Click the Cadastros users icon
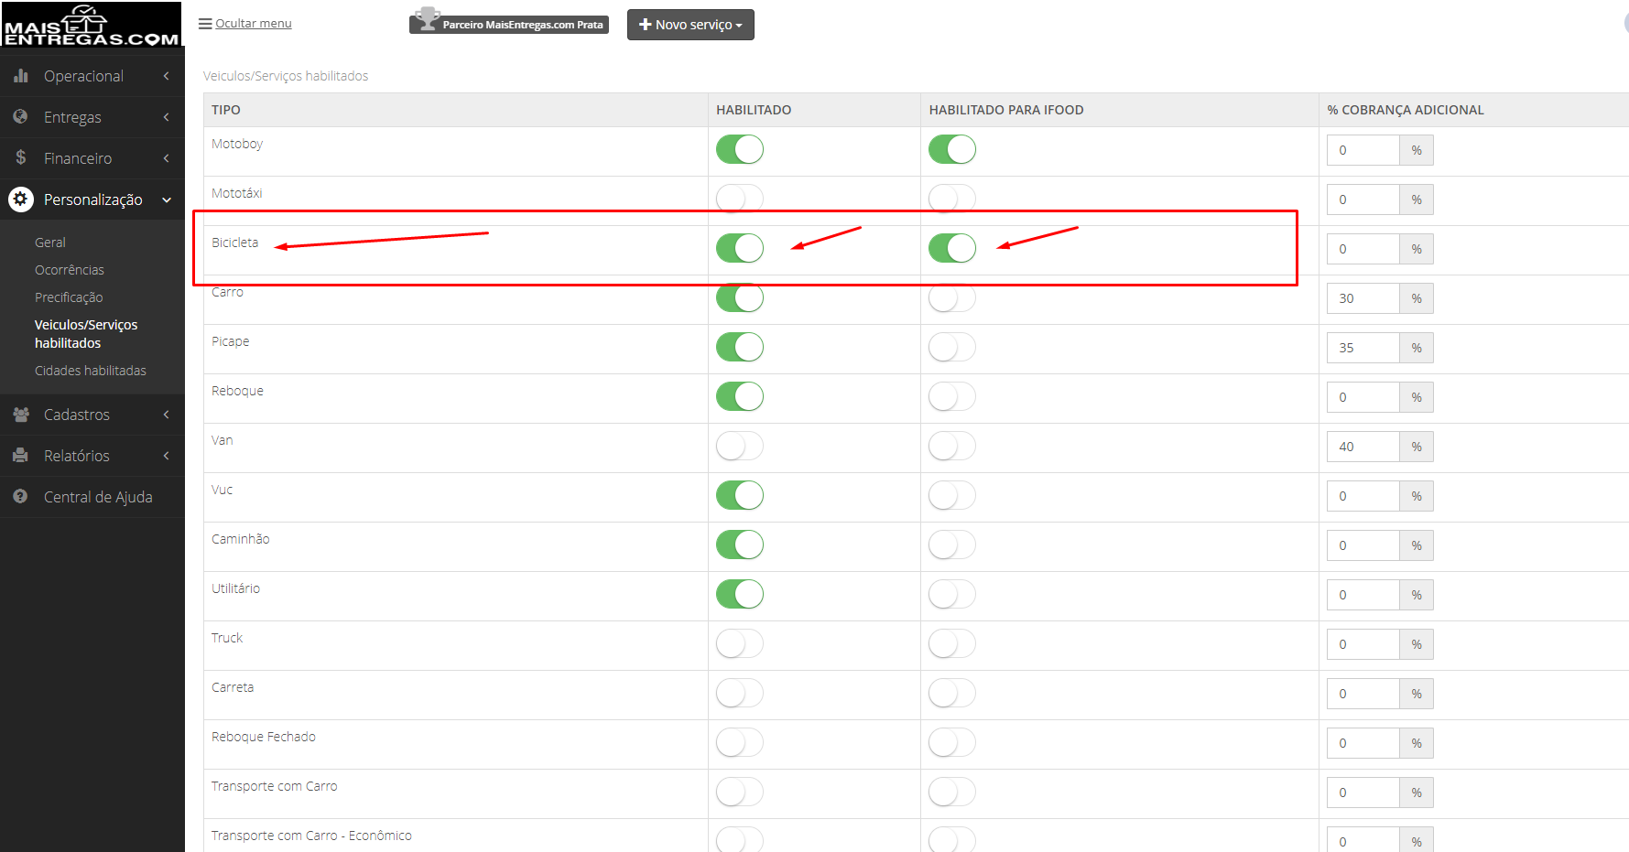 click(x=20, y=415)
